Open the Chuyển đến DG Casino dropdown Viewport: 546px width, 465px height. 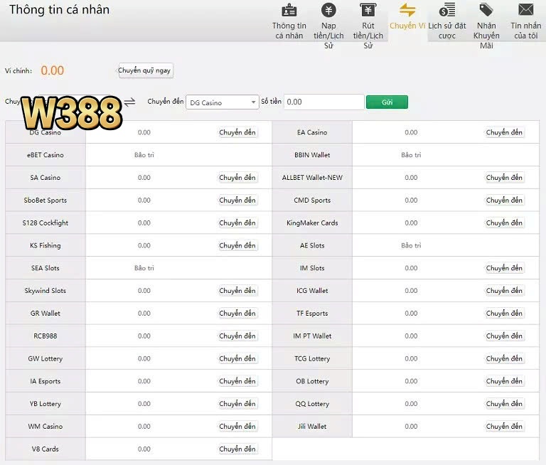click(223, 102)
